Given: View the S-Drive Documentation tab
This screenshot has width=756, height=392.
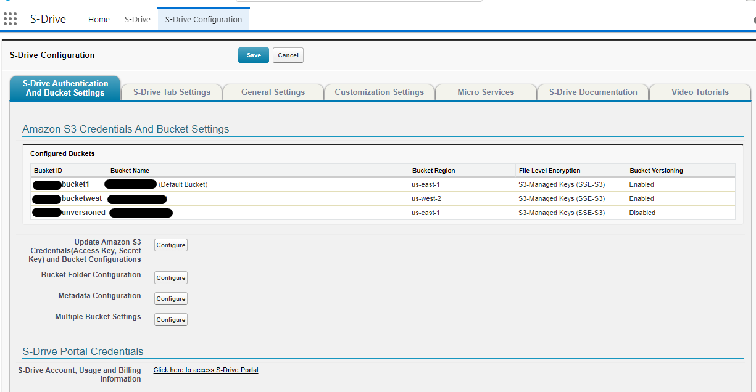Looking at the screenshot, I should click(593, 92).
